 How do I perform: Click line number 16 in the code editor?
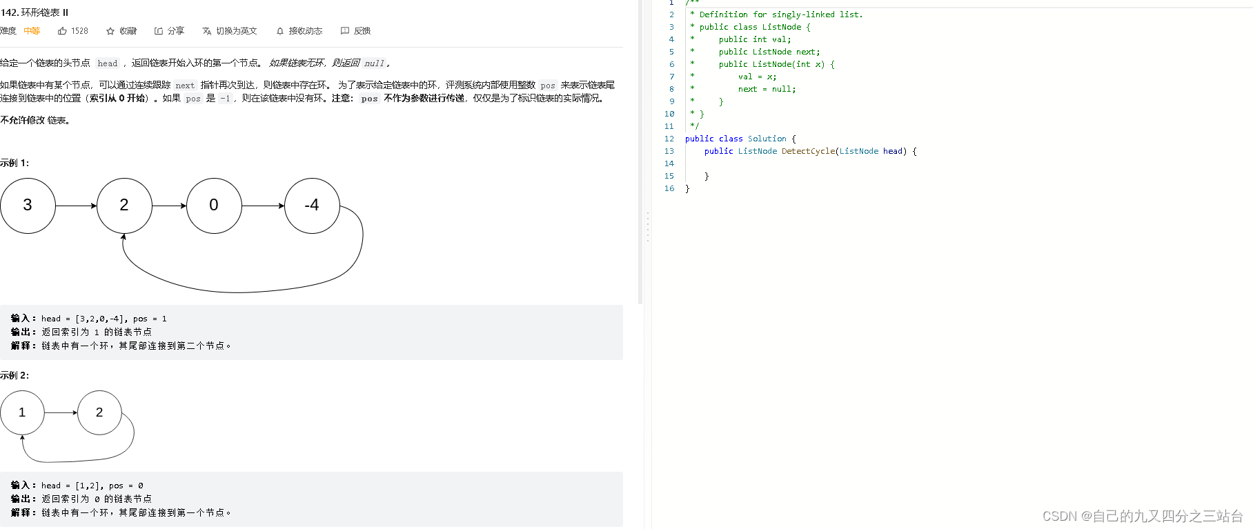point(669,188)
